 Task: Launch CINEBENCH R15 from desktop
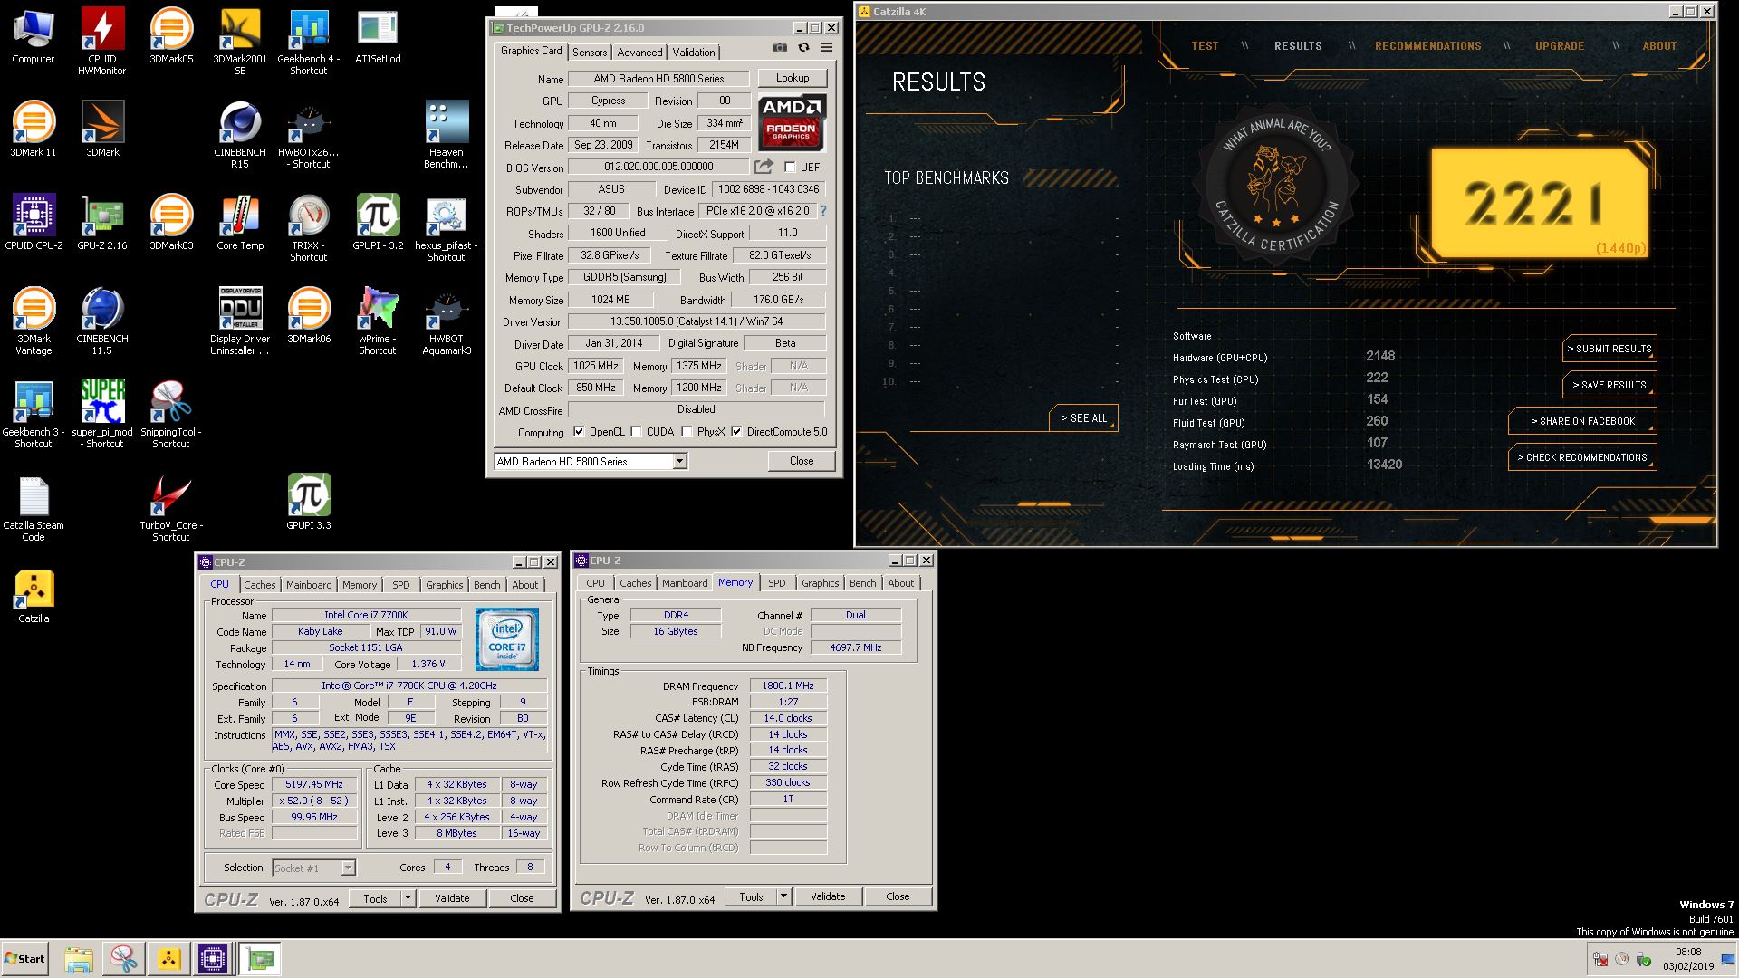coord(240,133)
